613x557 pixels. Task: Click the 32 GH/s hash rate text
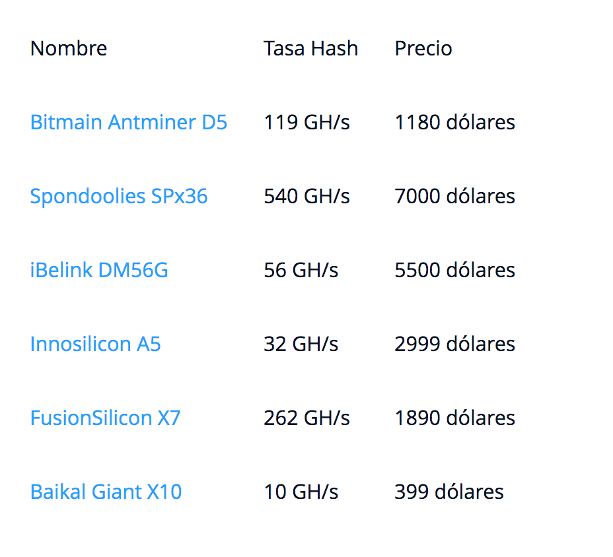click(301, 344)
